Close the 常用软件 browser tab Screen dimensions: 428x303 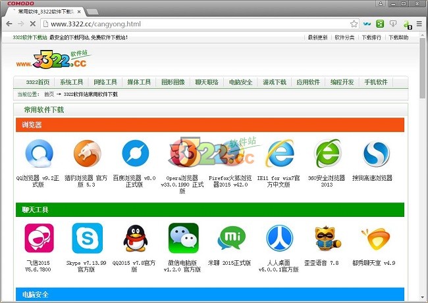pyautogui.click(x=79, y=12)
